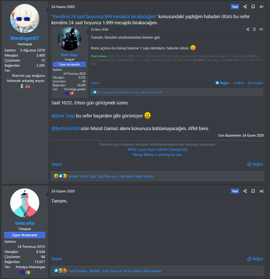This screenshot has height=279, width=270.
Task: Report enes.wtp's post with Rapor
Action: pos(57,259)
